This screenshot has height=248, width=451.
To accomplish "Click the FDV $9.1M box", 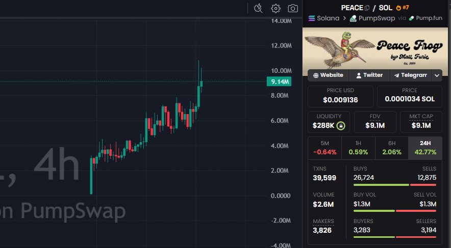I will point(375,122).
